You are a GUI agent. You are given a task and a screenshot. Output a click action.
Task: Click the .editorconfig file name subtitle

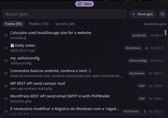point(21,63)
